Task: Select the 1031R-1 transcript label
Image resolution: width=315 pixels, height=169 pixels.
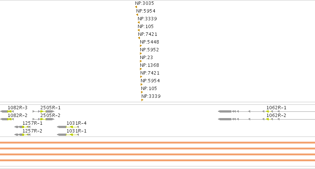Action: point(77,131)
